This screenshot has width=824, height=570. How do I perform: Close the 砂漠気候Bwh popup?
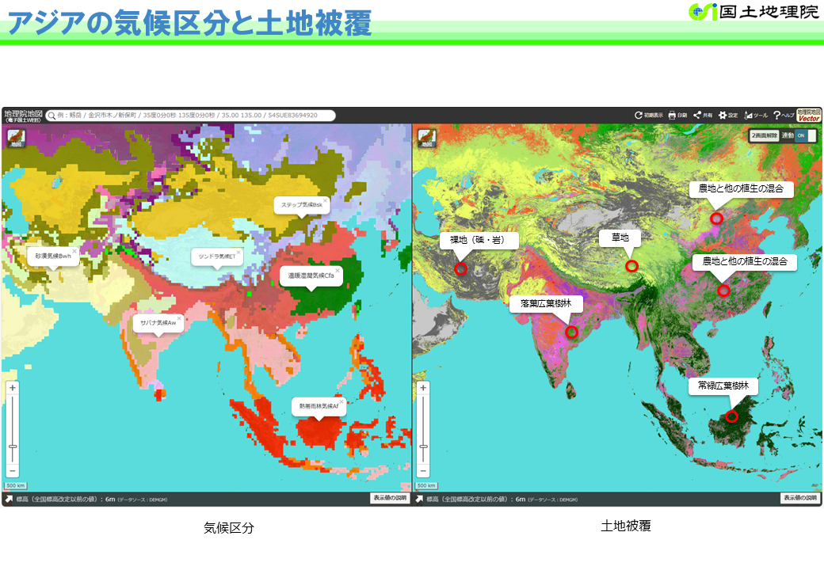[74, 252]
